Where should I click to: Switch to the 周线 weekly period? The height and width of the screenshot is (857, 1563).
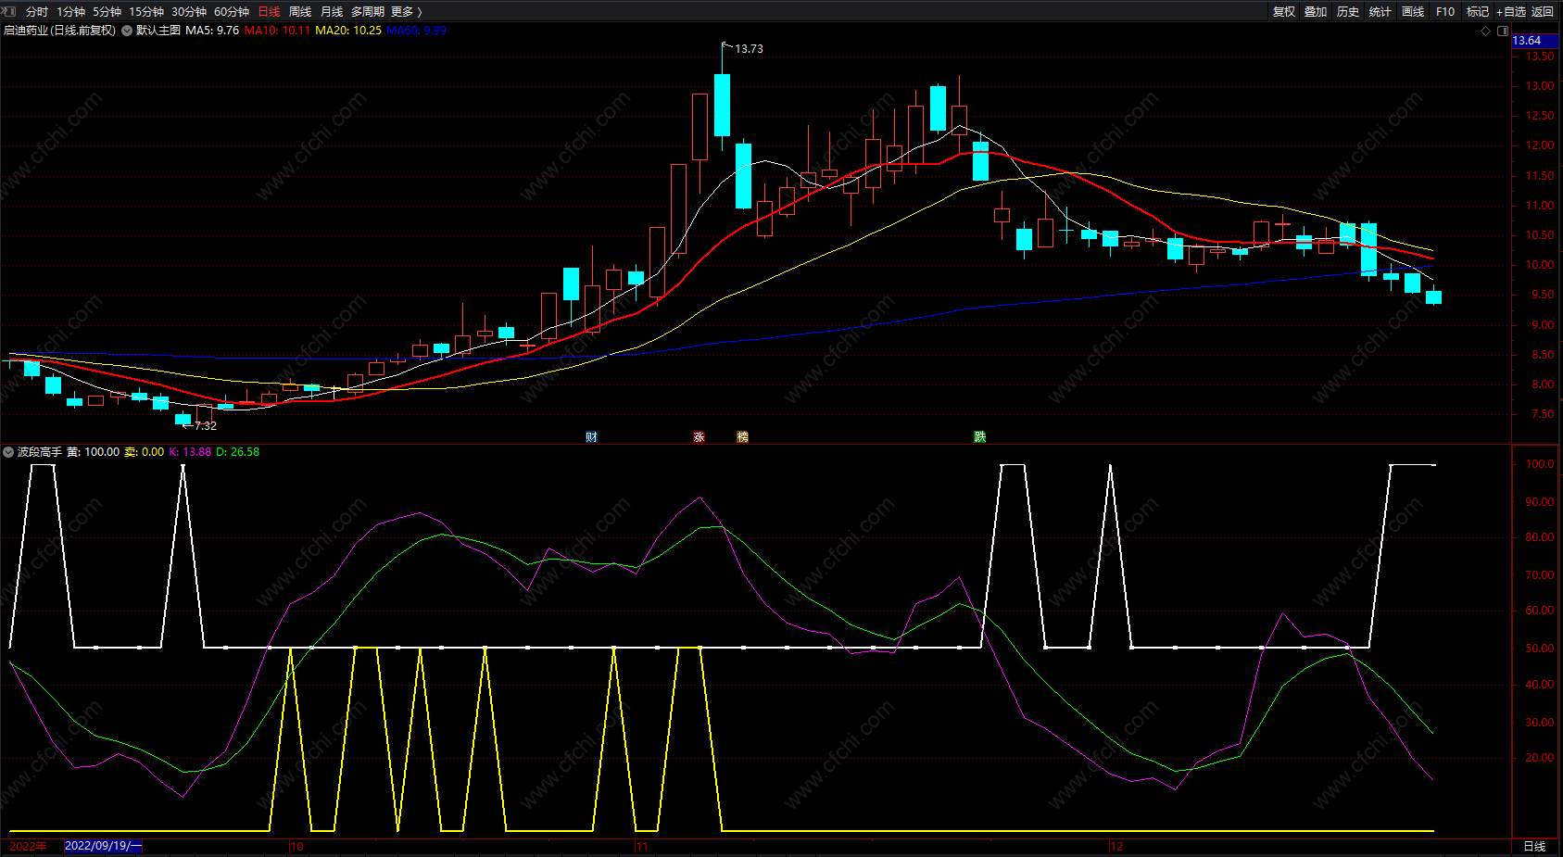(300, 11)
